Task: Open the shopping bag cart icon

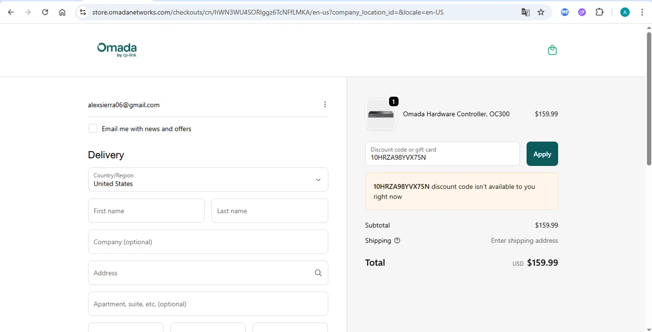Action: click(x=552, y=50)
